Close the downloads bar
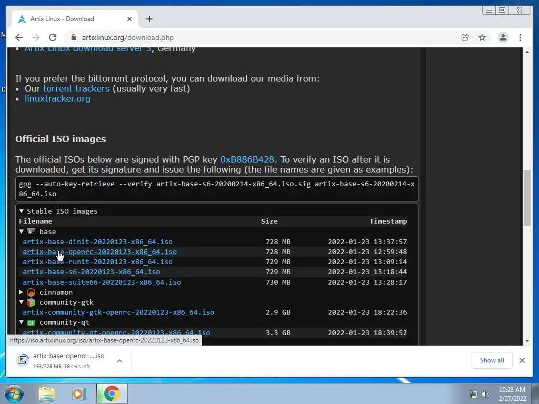The width and height of the screenshot is (539, 404). (x=522, y=360)
